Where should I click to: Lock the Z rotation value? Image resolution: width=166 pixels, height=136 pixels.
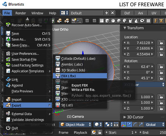(161, 78)
